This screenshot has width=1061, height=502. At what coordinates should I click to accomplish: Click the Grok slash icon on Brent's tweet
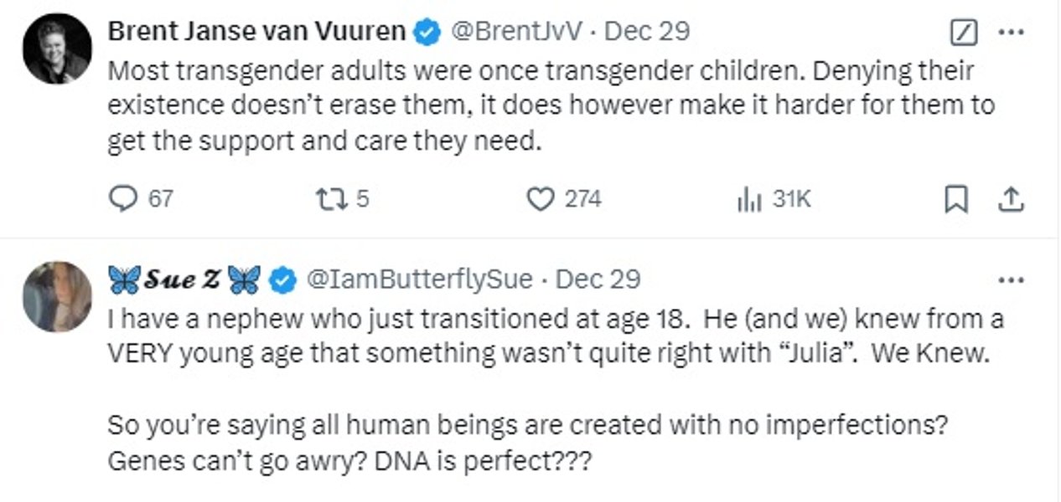964,33
